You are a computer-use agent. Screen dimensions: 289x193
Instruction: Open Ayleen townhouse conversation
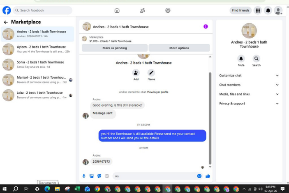37,49
